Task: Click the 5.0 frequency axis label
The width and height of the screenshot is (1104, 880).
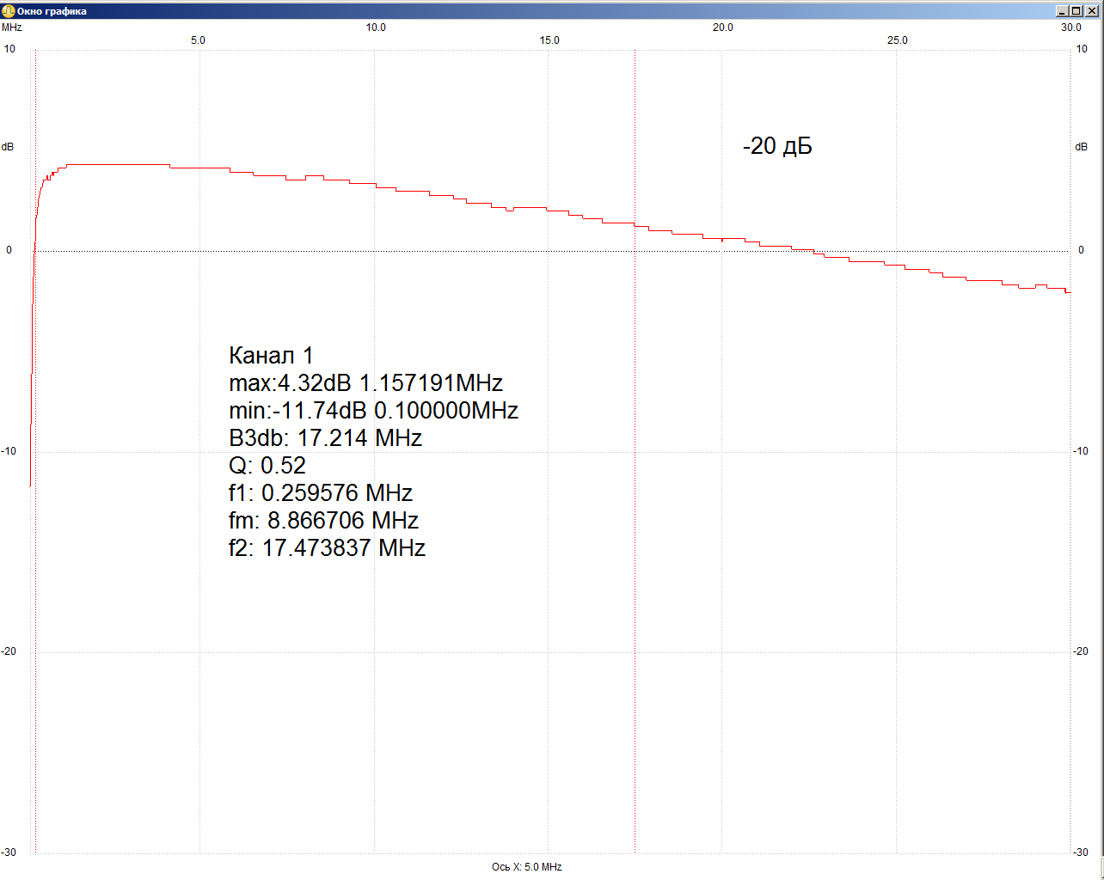Action: click(x=198, y=40)
